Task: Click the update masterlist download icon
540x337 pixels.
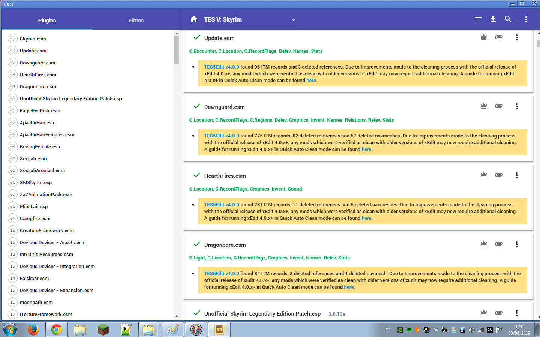Action: 493,19
